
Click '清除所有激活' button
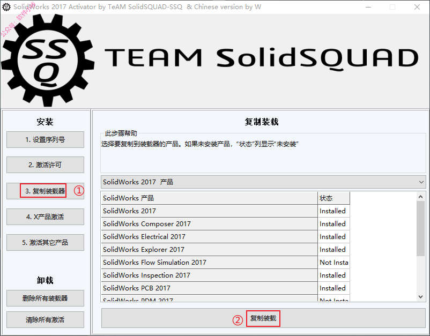pos(45,319)
